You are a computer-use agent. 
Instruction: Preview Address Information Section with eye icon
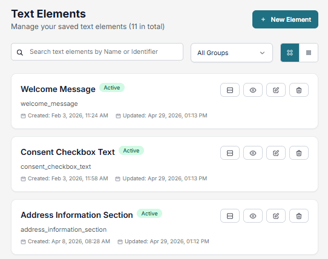click(x=253, y=216)
